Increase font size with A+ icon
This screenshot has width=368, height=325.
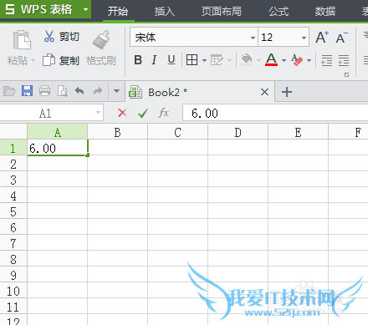pyautogui.click(x=322, y=38)
